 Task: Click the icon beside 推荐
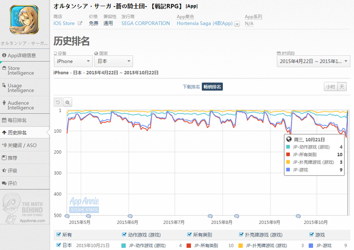[x=4, y=158]
